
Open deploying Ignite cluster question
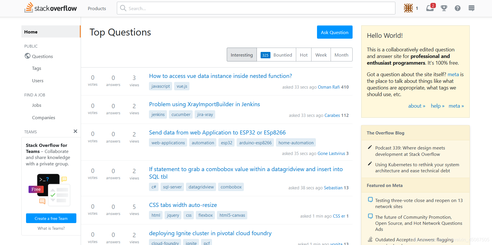(210, 233)
